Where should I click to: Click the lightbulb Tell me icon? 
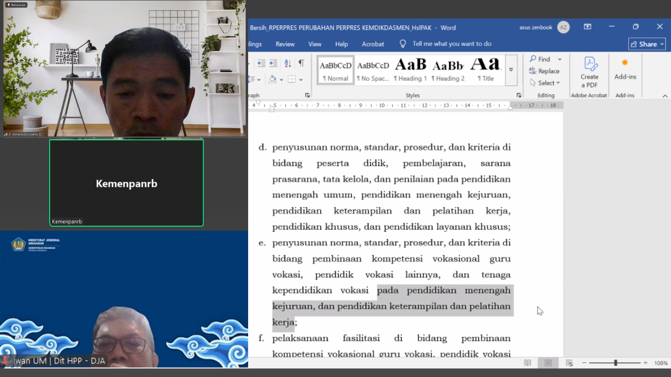coord(403,44)
